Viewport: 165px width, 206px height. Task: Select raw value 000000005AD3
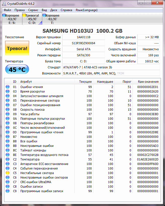coord(148,146)
